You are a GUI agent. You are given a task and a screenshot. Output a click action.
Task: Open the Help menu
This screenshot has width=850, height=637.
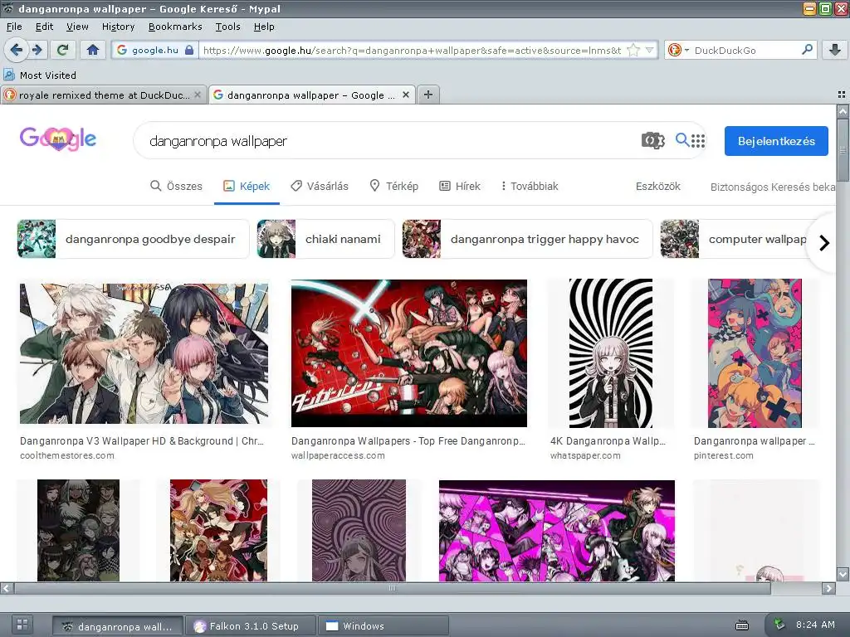click(264, 27)
